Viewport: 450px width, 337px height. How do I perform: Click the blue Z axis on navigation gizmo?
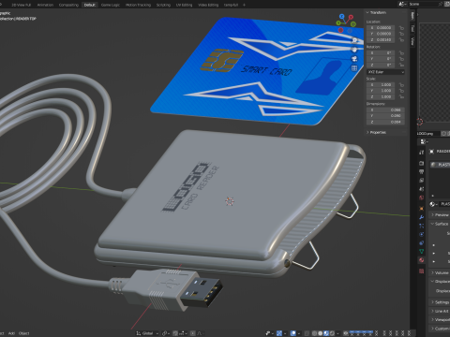click(x=341, y=16)
